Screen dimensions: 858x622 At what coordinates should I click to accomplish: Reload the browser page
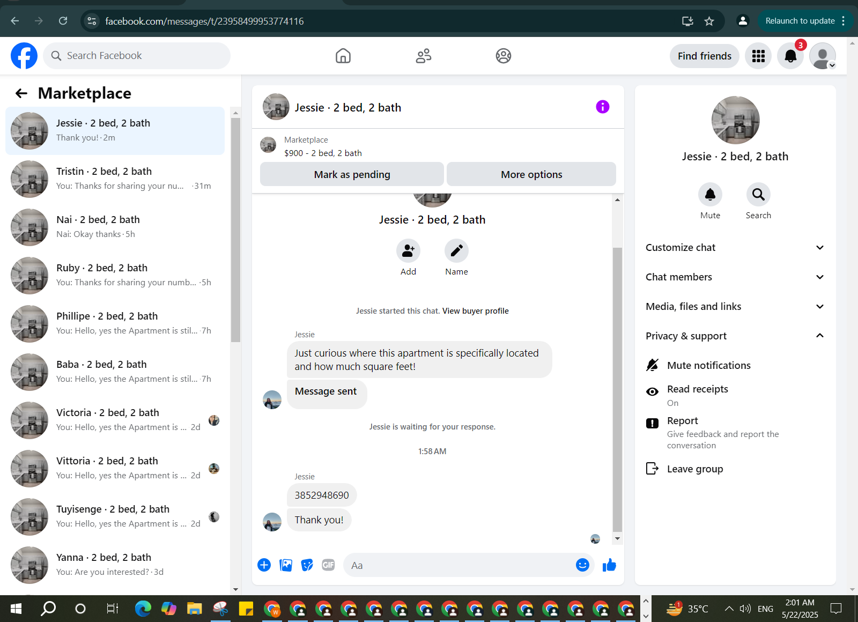point(63,21)
